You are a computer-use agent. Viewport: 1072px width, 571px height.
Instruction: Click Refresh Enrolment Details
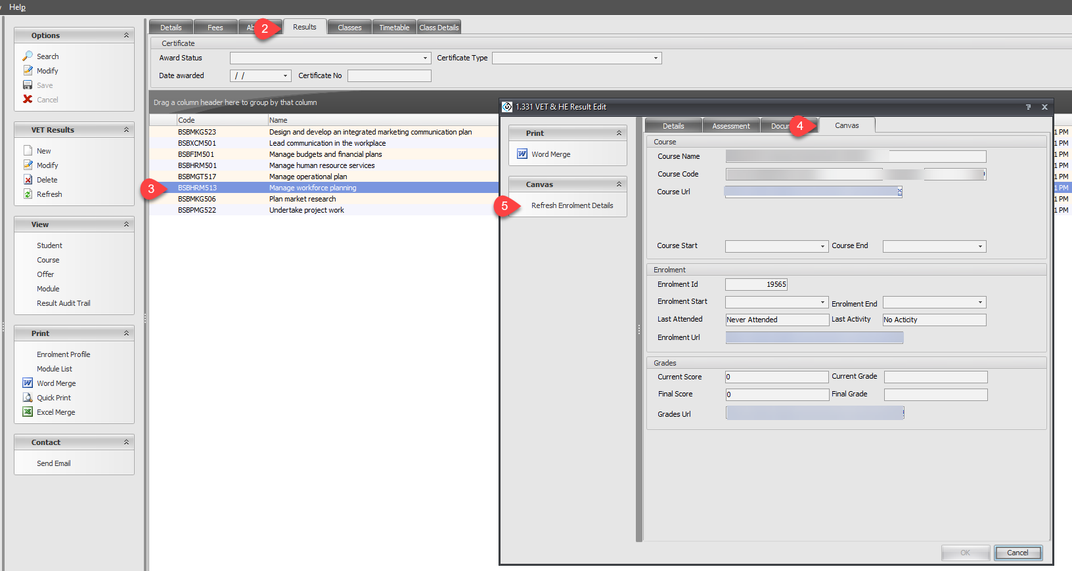tap(571, 205)
